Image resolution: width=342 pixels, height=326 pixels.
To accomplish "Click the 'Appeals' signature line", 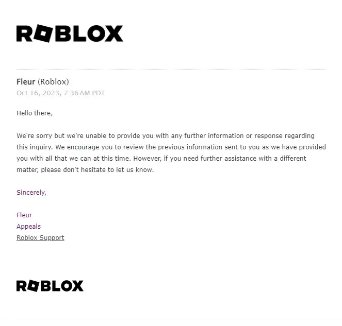I will (x=28, y=227).
